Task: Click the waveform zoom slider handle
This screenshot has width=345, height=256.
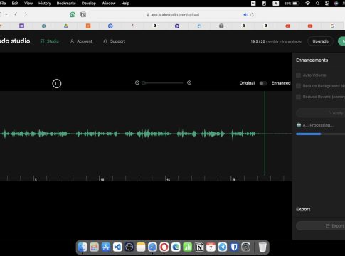Action: pos(144,83)
